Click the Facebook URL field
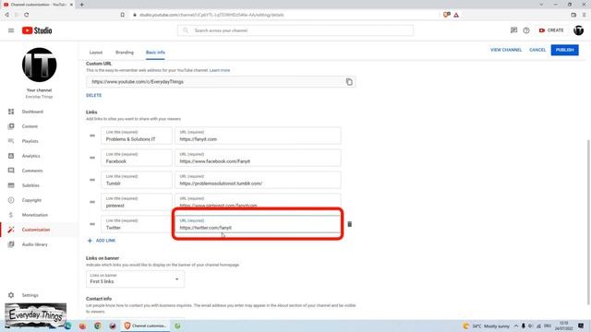This screenshot has width=591, height=332. pyautogui.click(x=258, y=158)
